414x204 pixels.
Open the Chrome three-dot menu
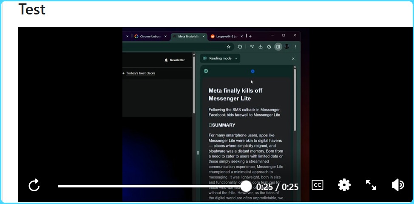[x=295, y=47]
